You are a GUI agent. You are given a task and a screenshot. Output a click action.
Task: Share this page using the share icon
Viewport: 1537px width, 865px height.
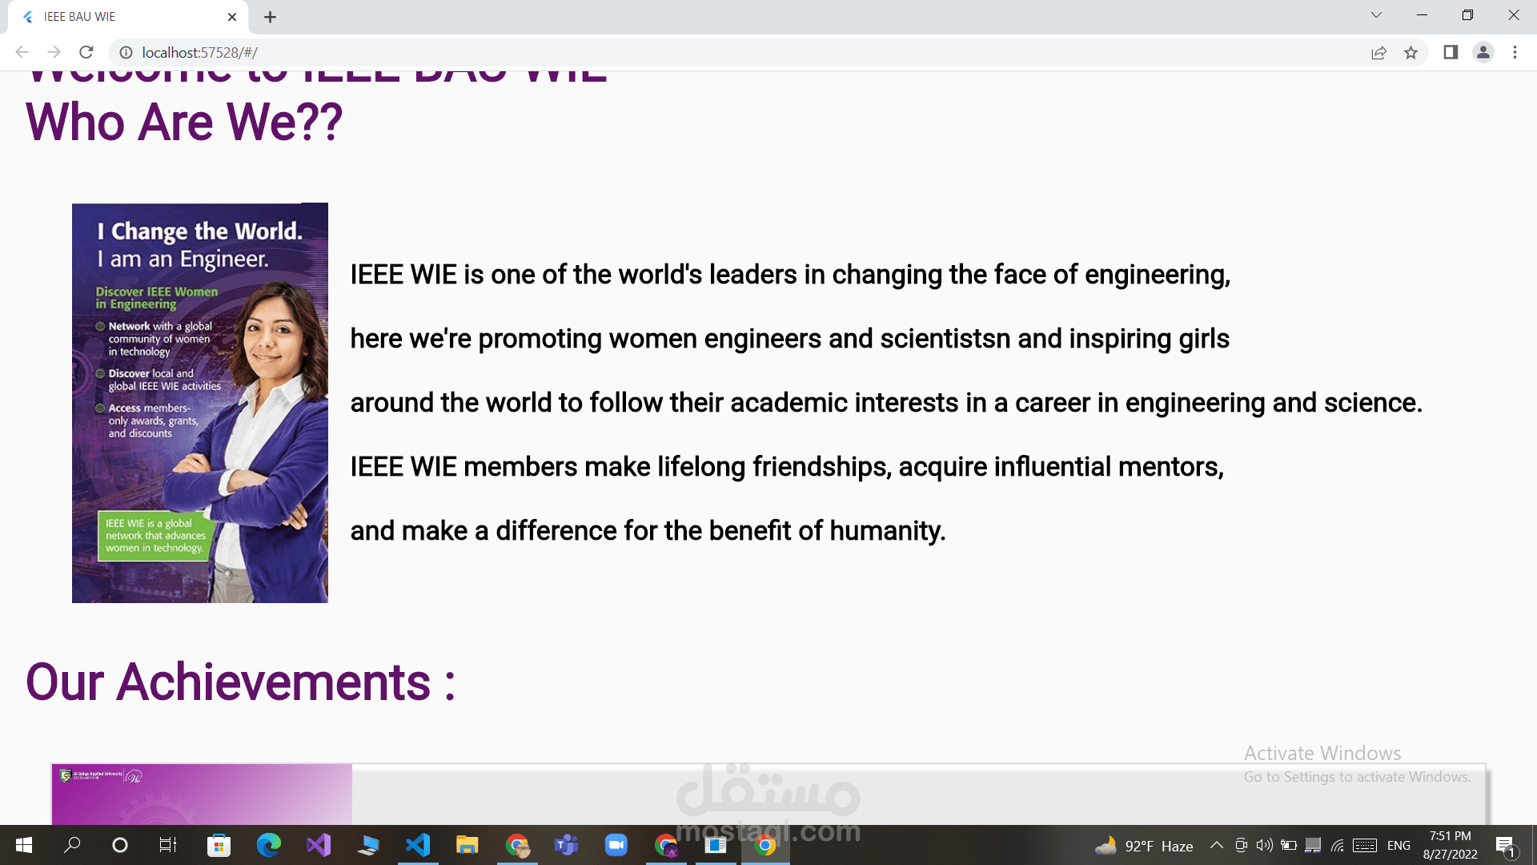[x=1378, y=52]
